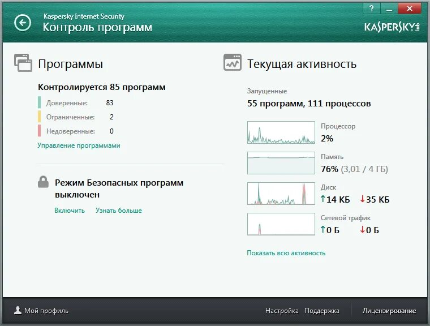Click the Память usage graph

[x=281, y=163]
